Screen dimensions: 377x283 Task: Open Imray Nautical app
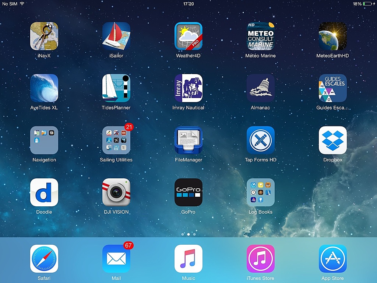coord(188,88)
